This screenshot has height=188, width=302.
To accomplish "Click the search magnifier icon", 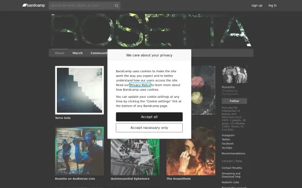I will 116,6.
